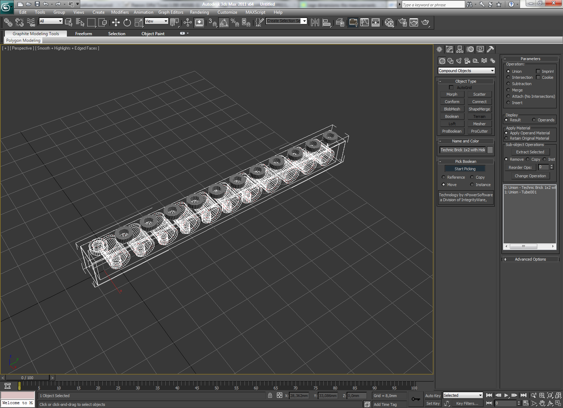Enable the Cookie checkbox
This screenshot has height=408, width=563.
(538, 77)
